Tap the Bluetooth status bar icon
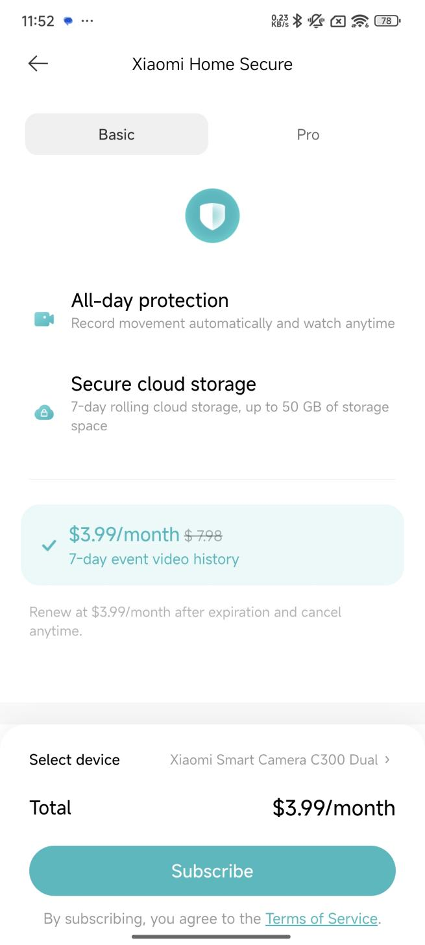 (x=298, y=21)
